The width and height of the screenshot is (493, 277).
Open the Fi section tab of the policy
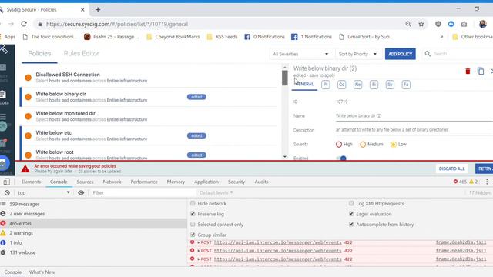pos(374,85)
